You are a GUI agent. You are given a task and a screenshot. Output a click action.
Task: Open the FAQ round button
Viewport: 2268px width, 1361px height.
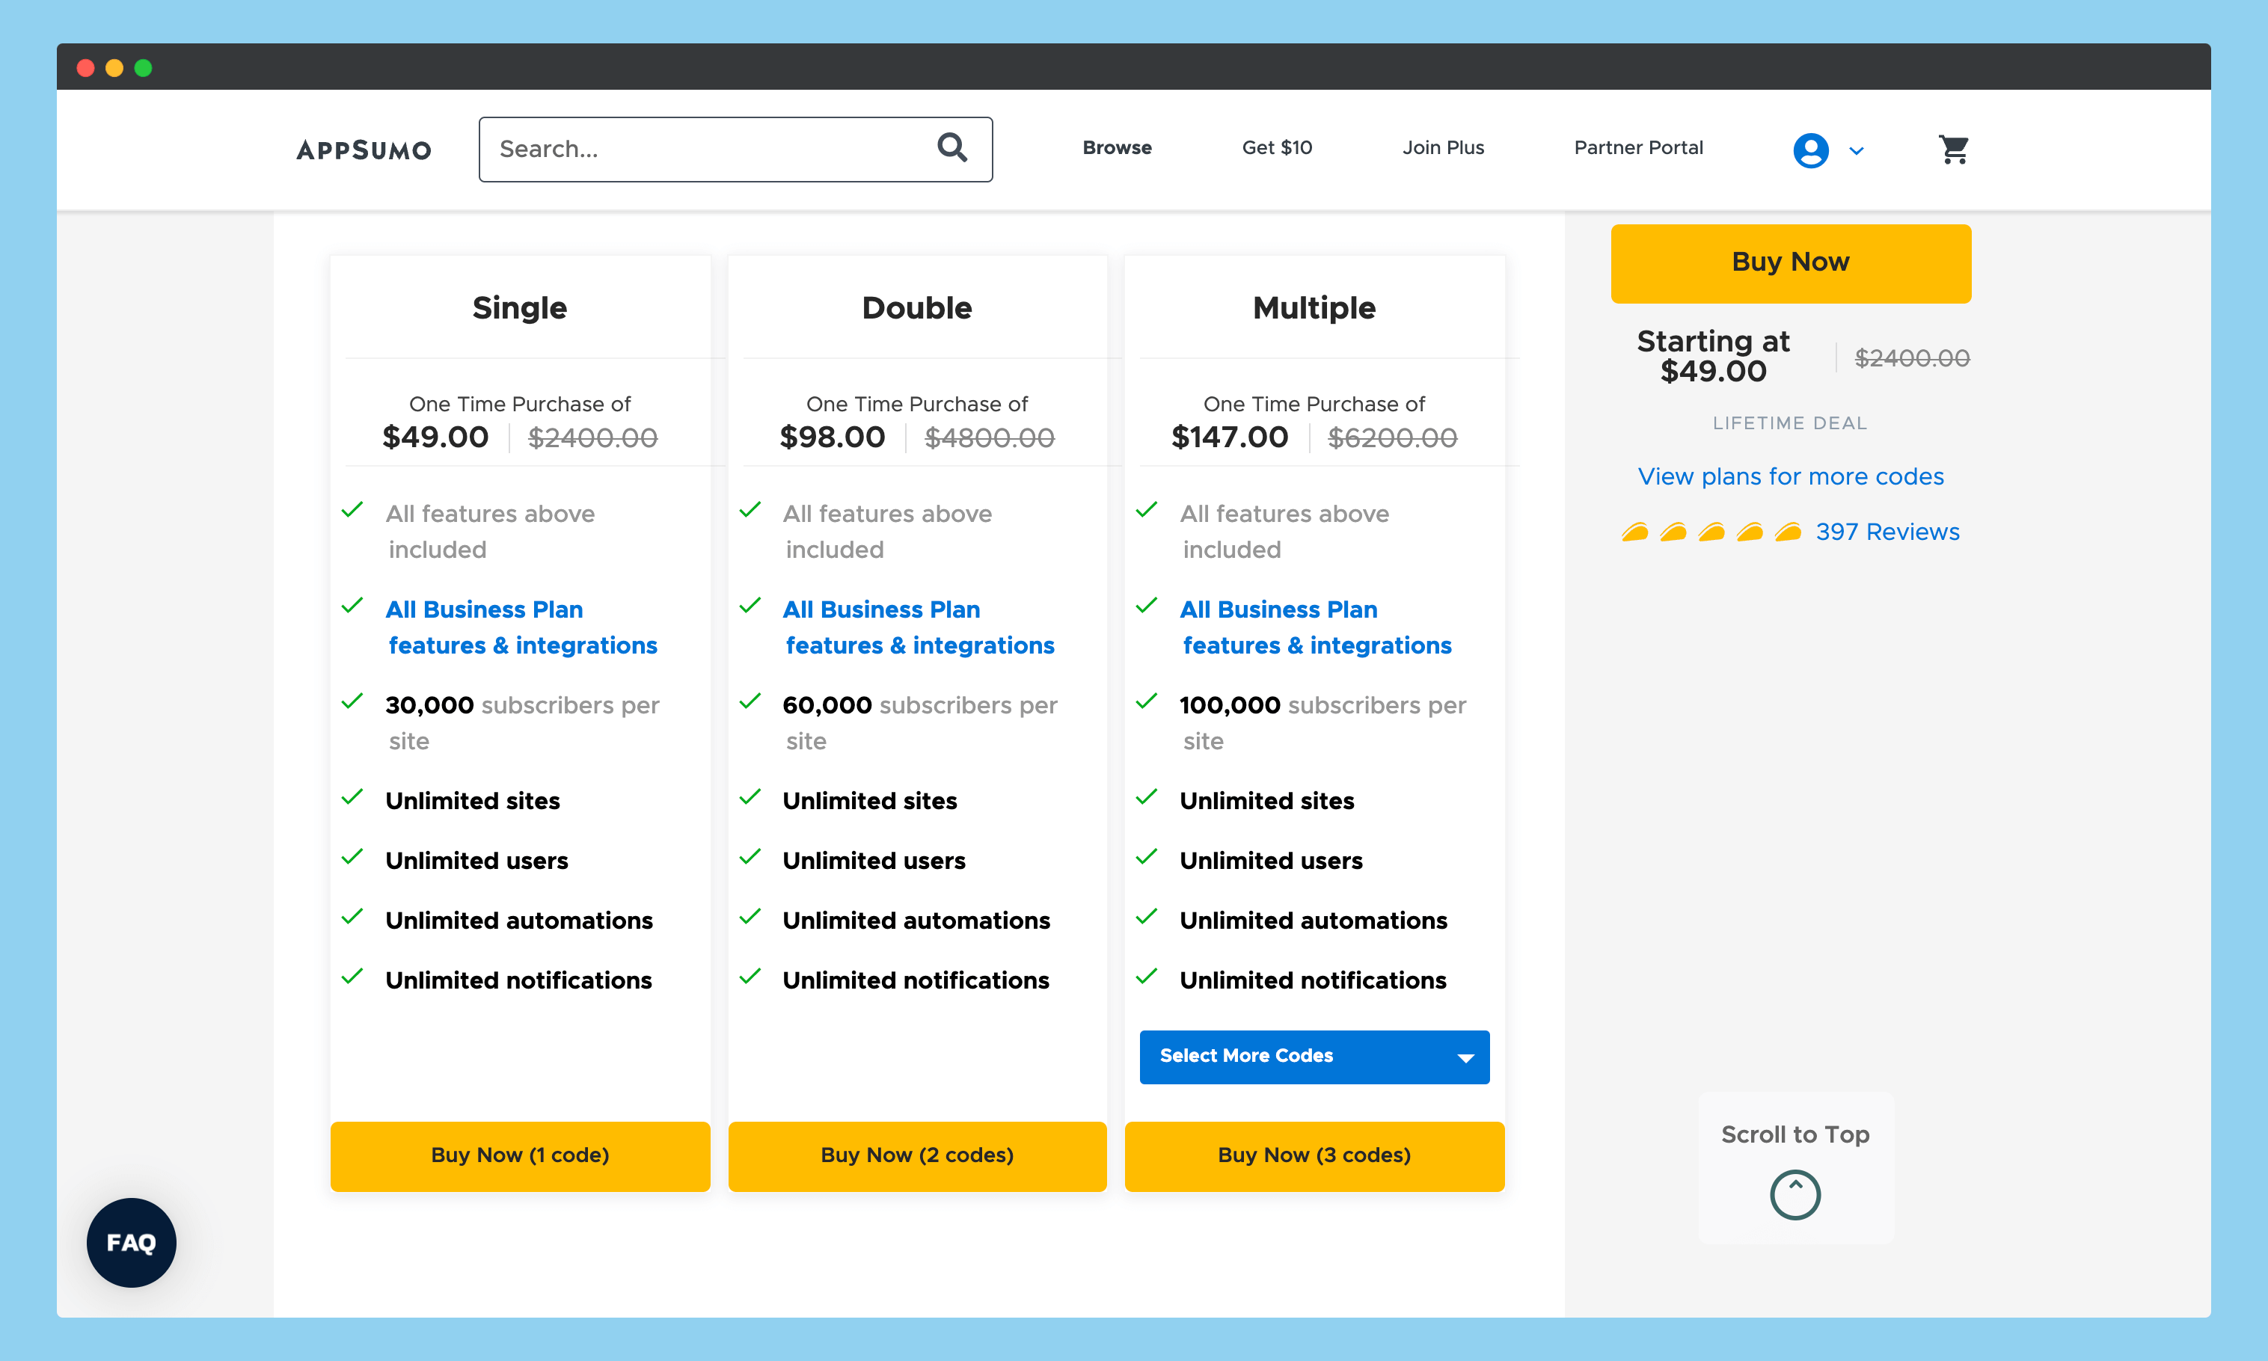pyautogui.click(x=131, y=1242)
